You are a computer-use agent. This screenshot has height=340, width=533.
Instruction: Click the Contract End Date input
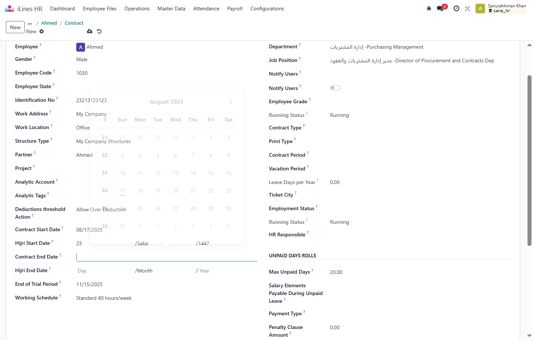point(166,257)
